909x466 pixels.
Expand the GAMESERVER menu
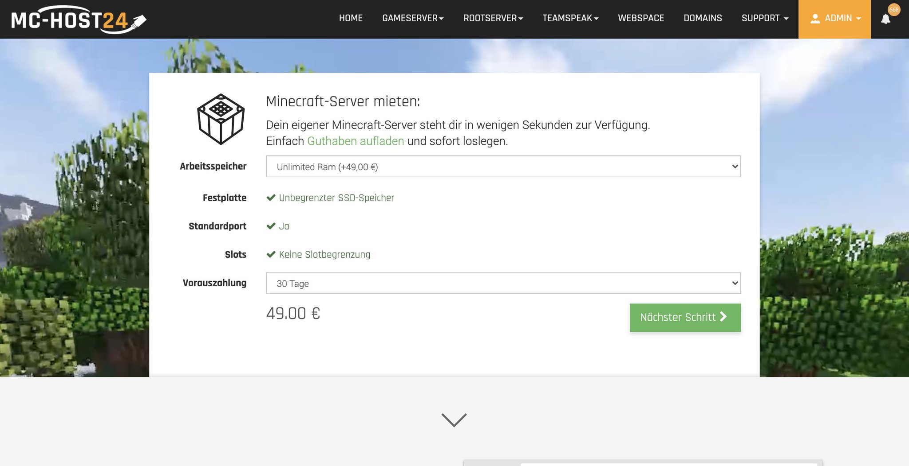413,18
